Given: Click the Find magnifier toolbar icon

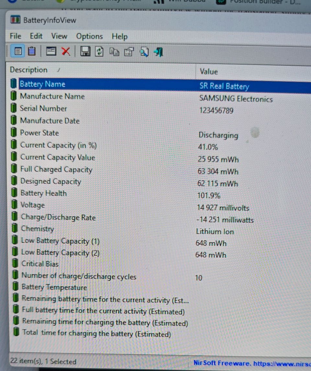Looking at the screenshot, I should [144, 52].
